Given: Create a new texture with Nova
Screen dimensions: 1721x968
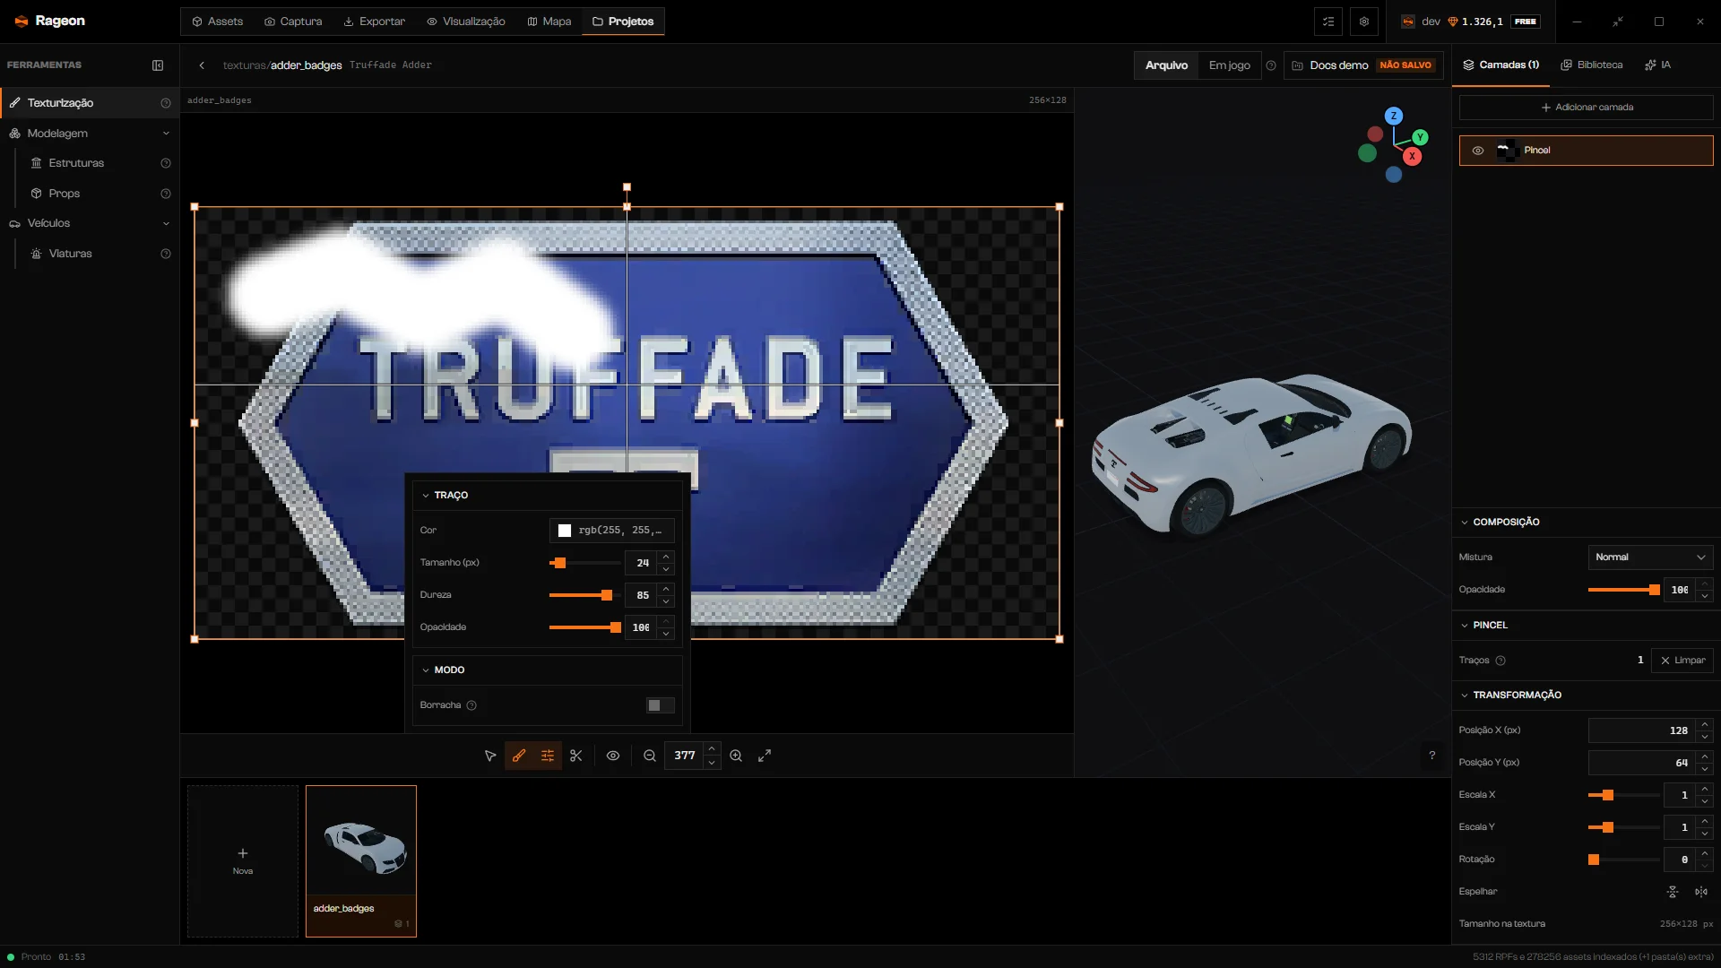Looking at the screenshot, I should [x=243, y=861].
